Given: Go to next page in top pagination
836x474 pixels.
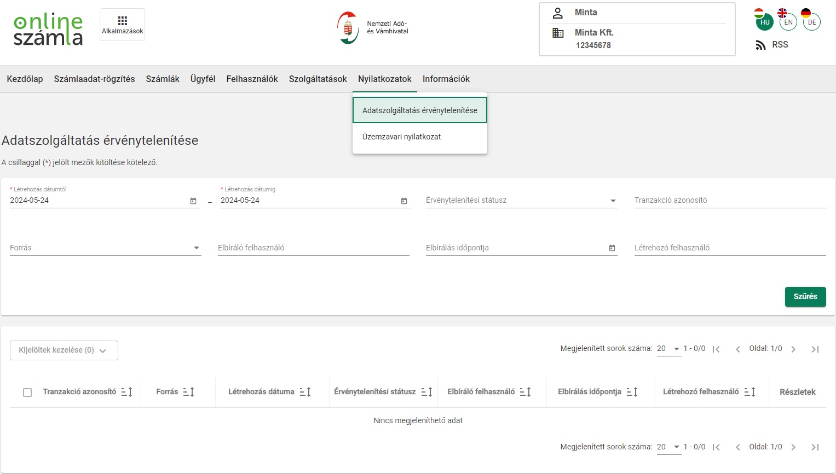Looking at the screenshot, I should [x=793, y=349].
